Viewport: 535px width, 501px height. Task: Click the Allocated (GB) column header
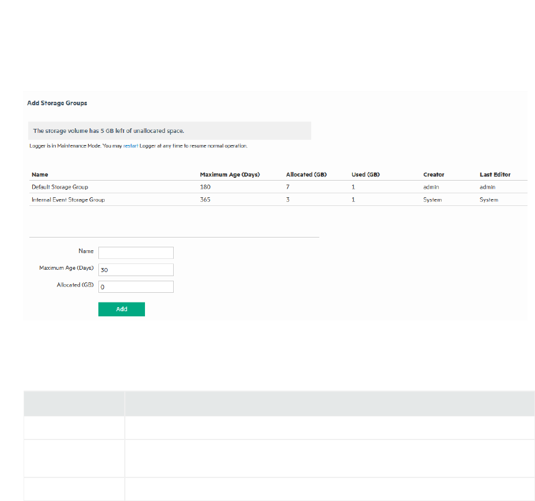[306, 174]
